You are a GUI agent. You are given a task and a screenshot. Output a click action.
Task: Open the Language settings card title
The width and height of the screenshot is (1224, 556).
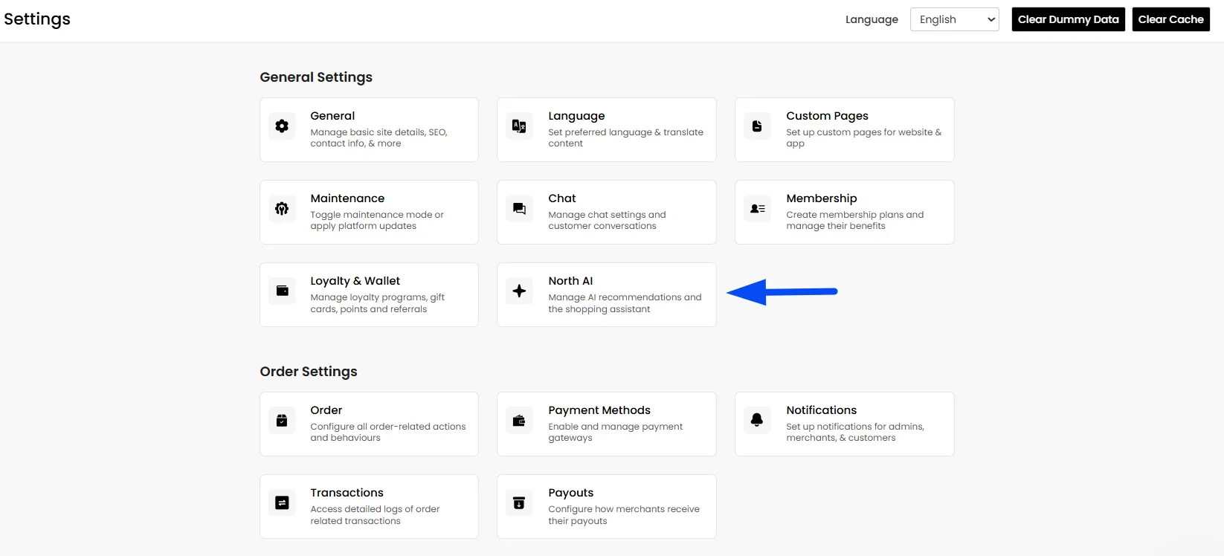click(576, 116)
